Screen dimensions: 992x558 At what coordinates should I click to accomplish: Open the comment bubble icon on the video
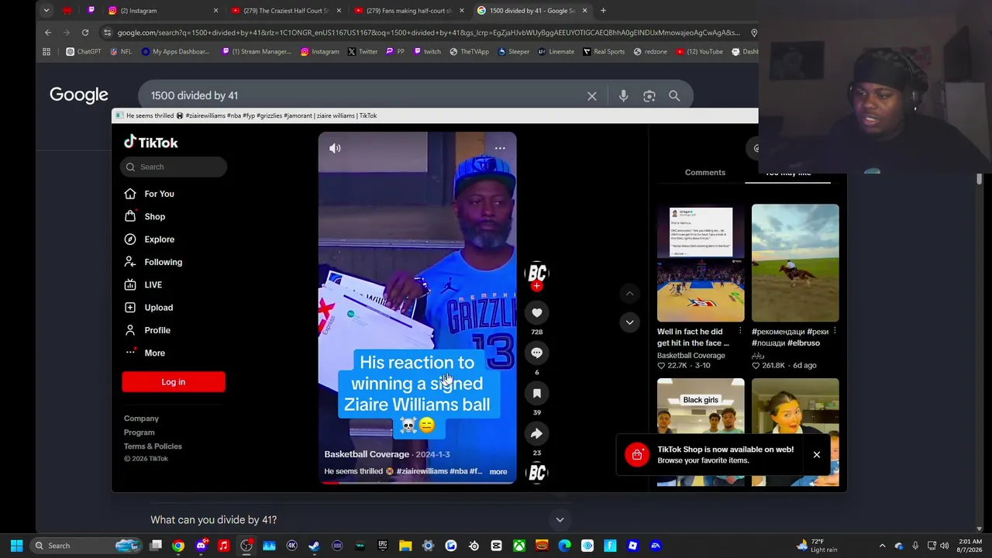click(x=536, y=353)
